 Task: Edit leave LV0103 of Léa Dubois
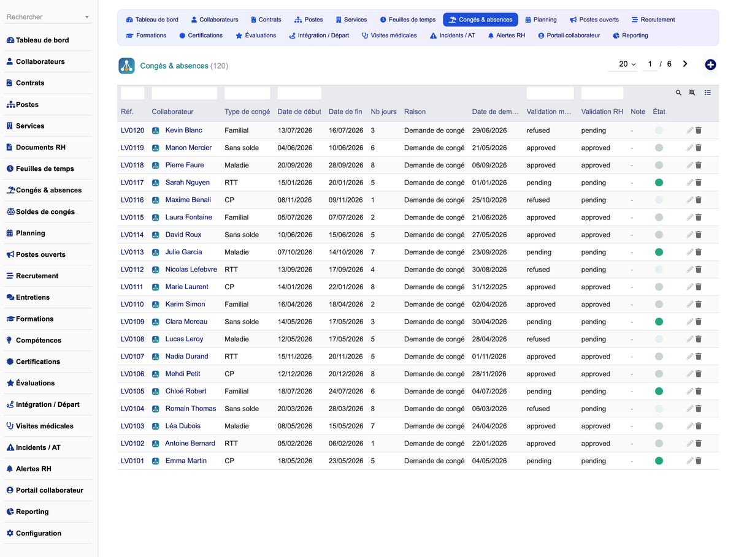(690, 426)
